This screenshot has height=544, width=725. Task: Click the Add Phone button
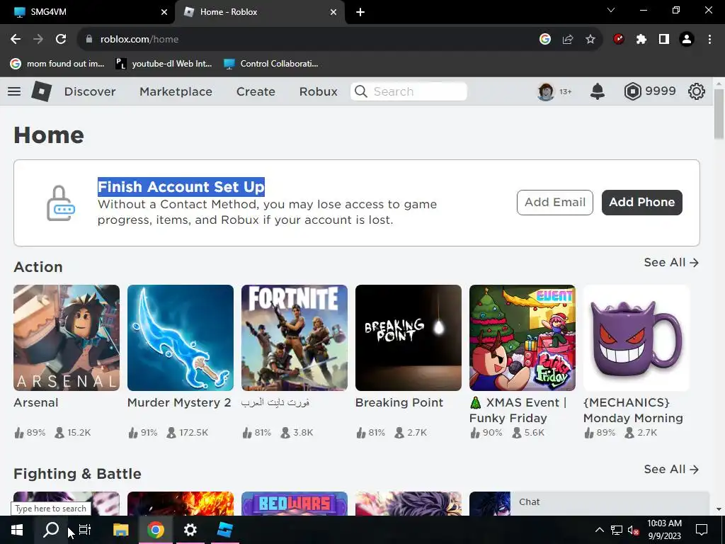[x=641, y=202]
